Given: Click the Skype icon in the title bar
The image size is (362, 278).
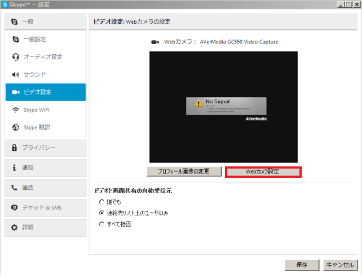Looking at the screenshot, I should (5, 5).
